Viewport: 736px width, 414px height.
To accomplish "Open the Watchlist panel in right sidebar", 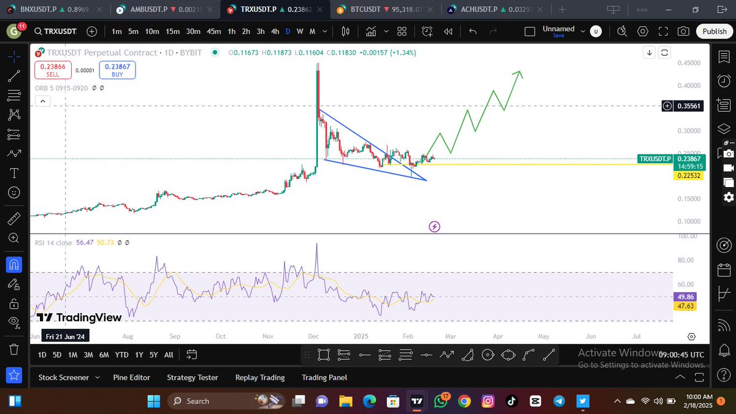I will point(724,56).
